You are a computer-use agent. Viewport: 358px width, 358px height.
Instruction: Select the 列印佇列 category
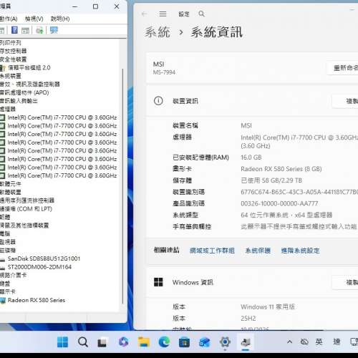coord(10,43)
